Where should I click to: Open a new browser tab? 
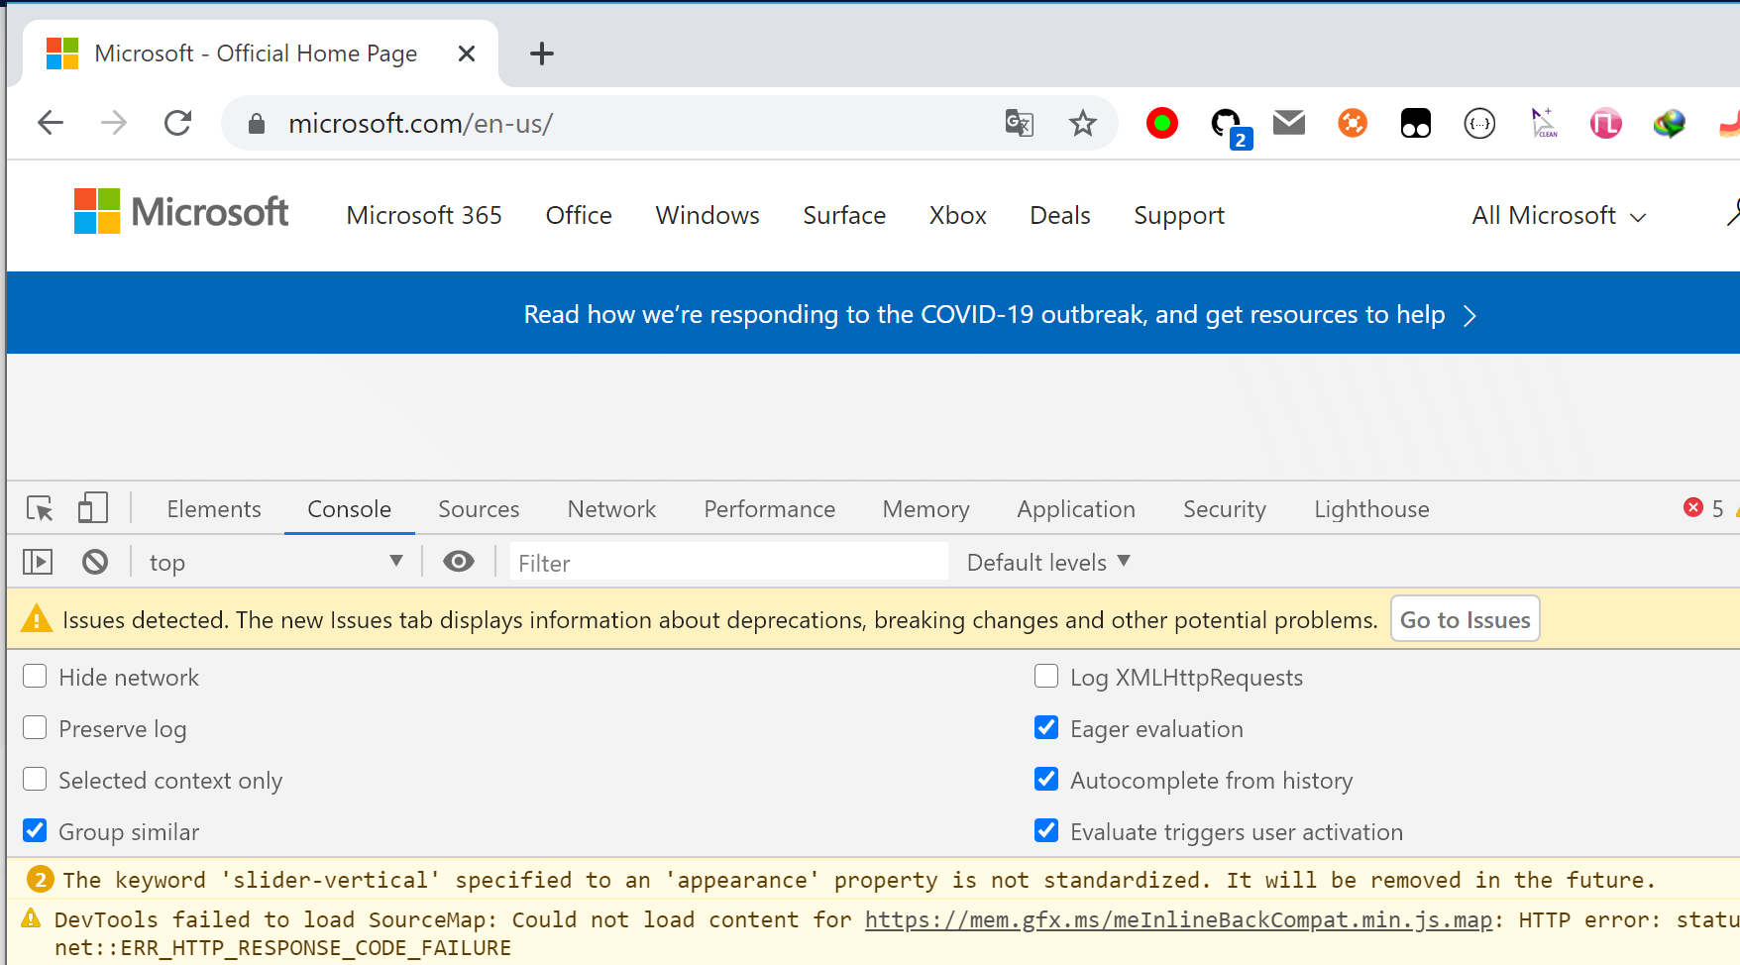(x=542, y=54)
